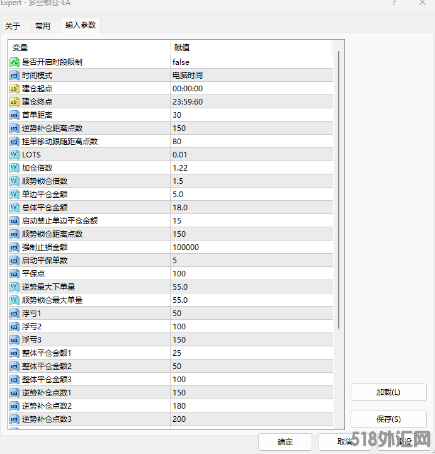Click the integer icon beside 逆势补仓点数3

point(14,419)
